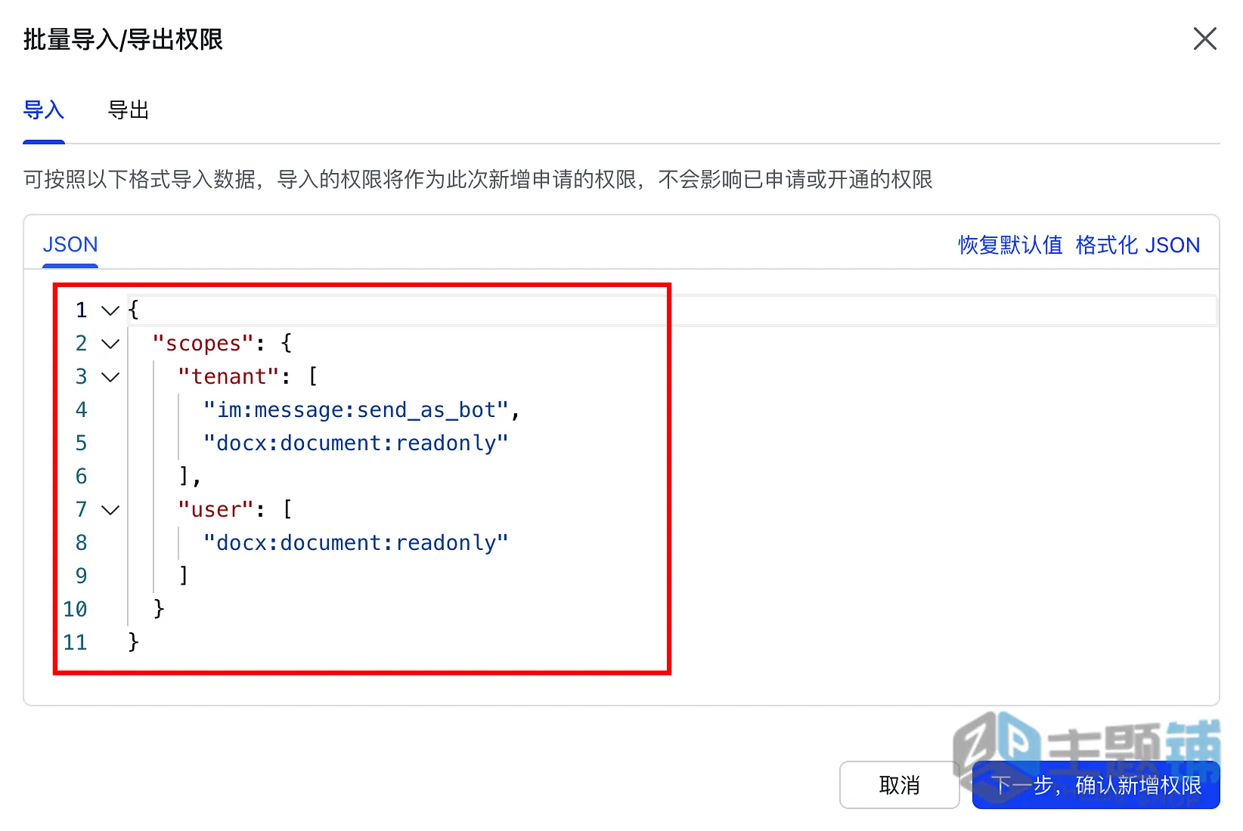The image size is (1243, 831).
Task: Click 格式化 JSON link
Action: [1137, 245]
